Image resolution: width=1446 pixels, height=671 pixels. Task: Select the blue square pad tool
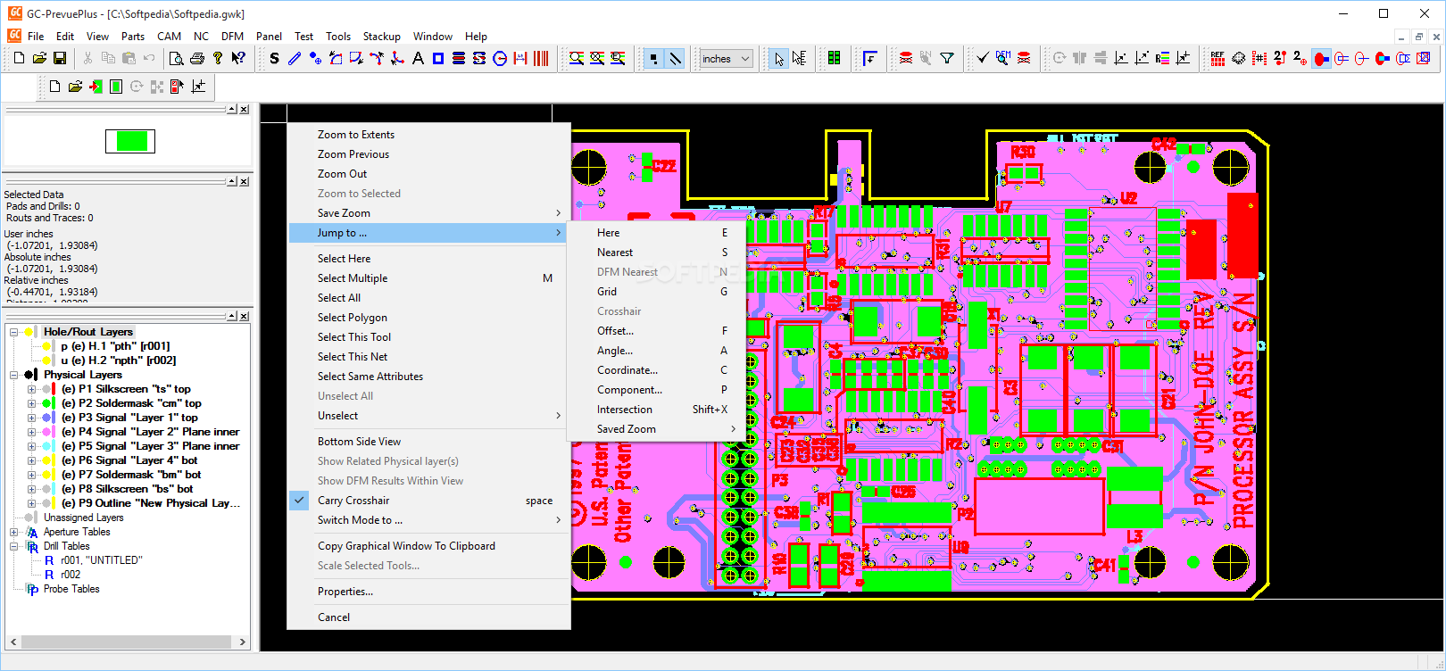click(x=438, y=58)
